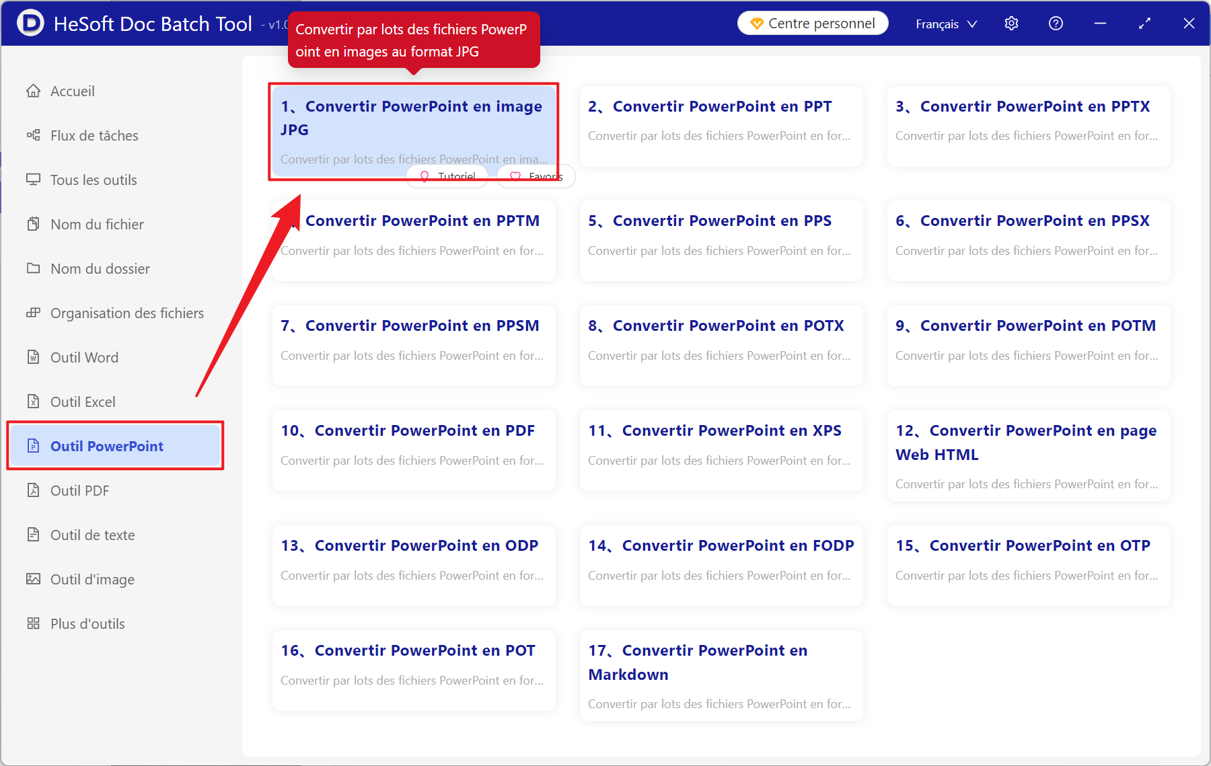Switch to Outil Excel
This screenshot has width=1211, height=766.
pos(114,401)
